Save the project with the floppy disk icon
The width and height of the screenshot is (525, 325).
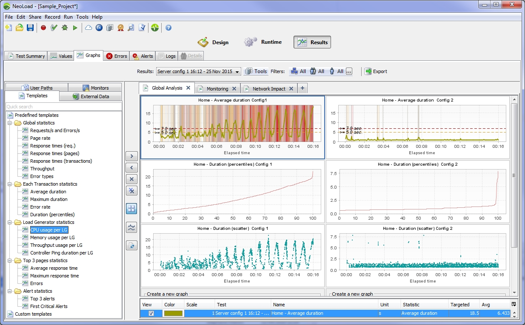point(30,28)
